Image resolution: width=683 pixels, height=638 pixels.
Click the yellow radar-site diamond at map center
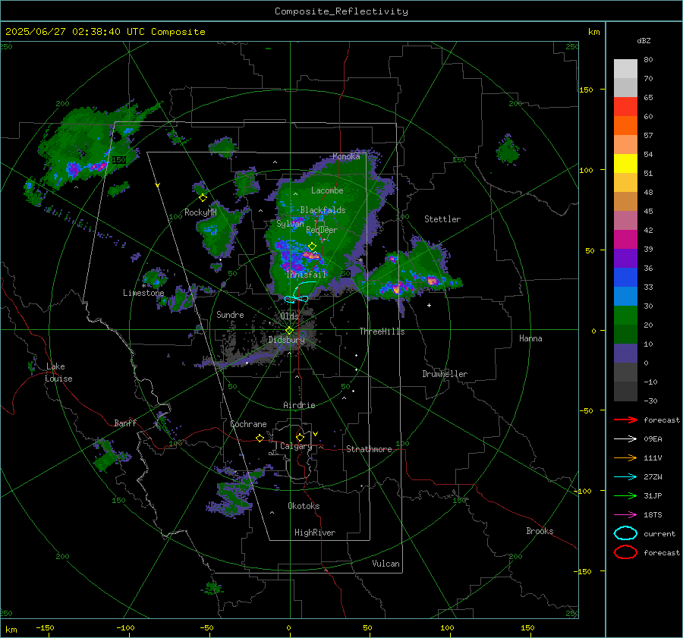click(289, 331)
